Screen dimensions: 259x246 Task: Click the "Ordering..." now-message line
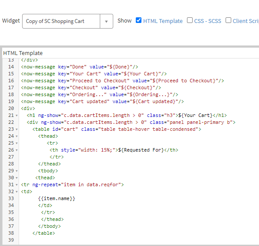(x=99, y=94)
